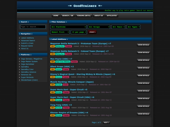Open Klonoa: Empire of Dreams title
Screen dimensions: 170x127
tap(69, 113)
